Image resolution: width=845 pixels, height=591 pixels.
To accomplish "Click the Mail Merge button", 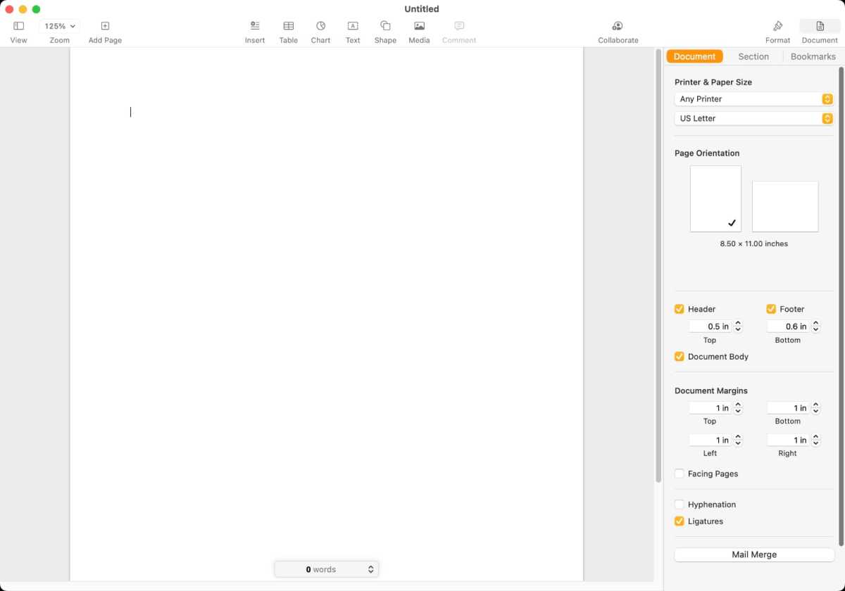I will (x=753, y=554).
